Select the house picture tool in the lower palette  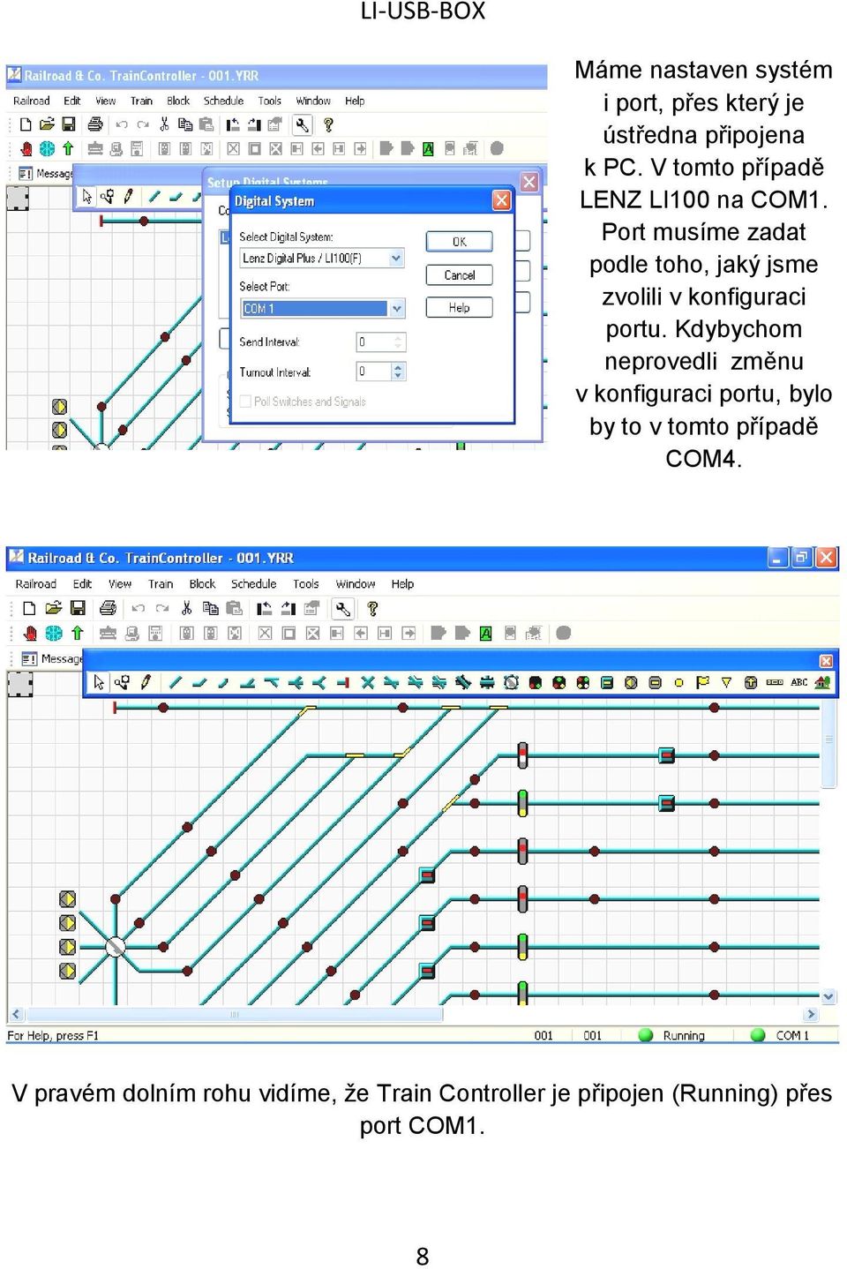click(x=822, y=682)
